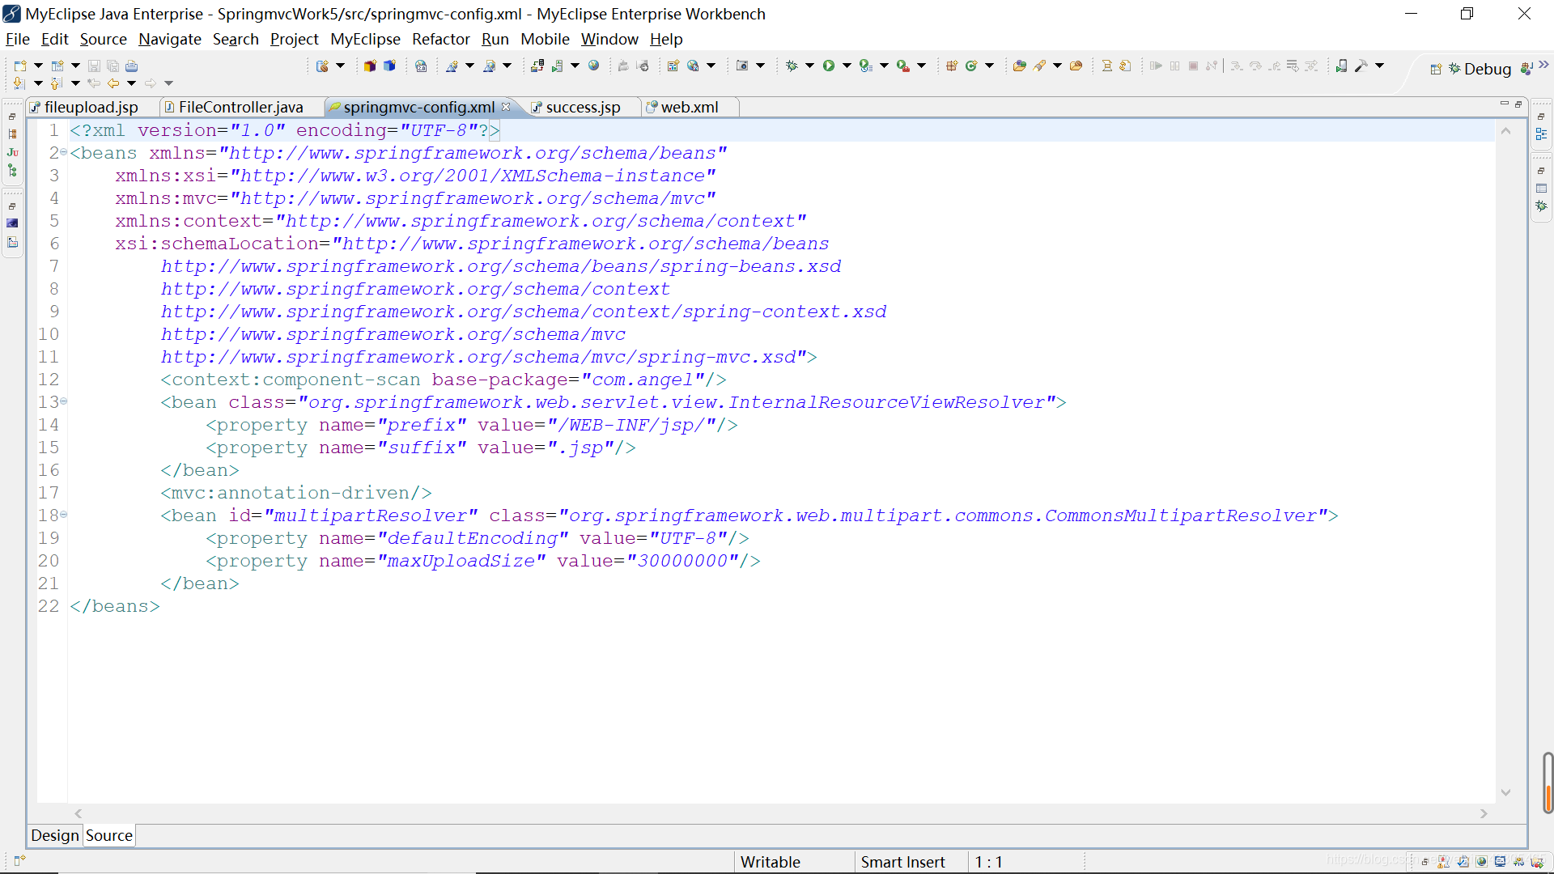
Task: Collapse the multipartResolver bean fold at line 18
Action: pyautogui.click(x=63, y=515)
